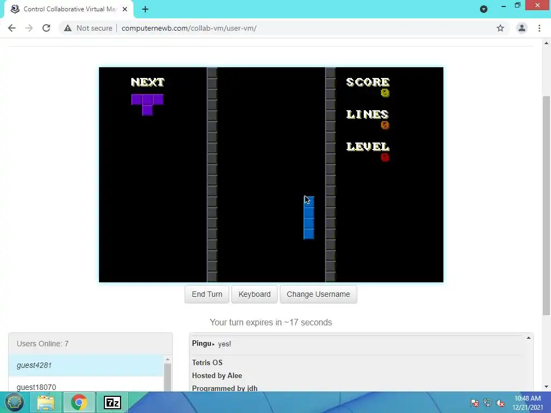Open File Explorer from the taskbar
This screenshot has height=413, width=551.
tap(45, 402)
